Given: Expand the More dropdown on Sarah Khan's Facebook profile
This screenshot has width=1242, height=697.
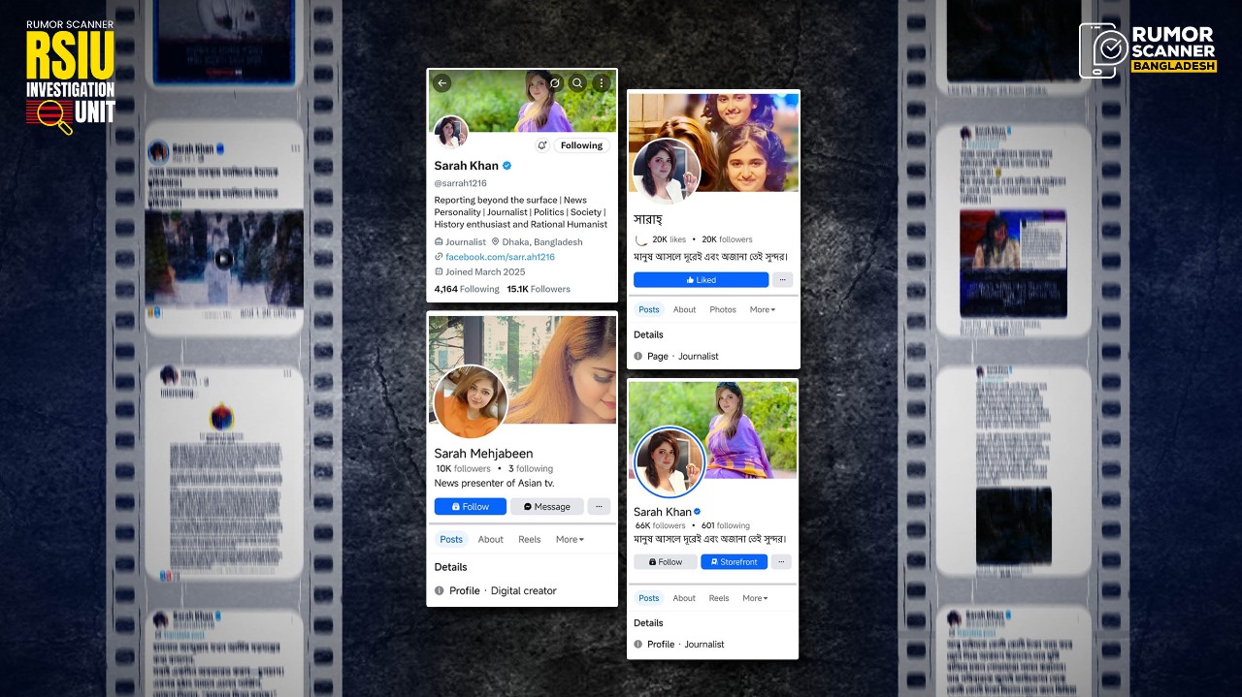Looking at the screenshot, I should pyautogui.click(x=754, y=598).
